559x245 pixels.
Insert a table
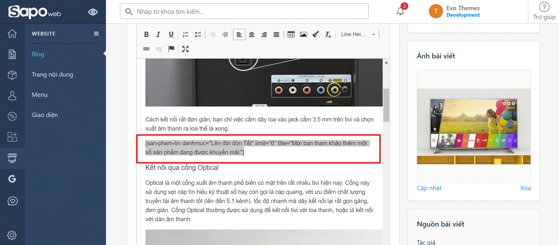tap(291, 34)
